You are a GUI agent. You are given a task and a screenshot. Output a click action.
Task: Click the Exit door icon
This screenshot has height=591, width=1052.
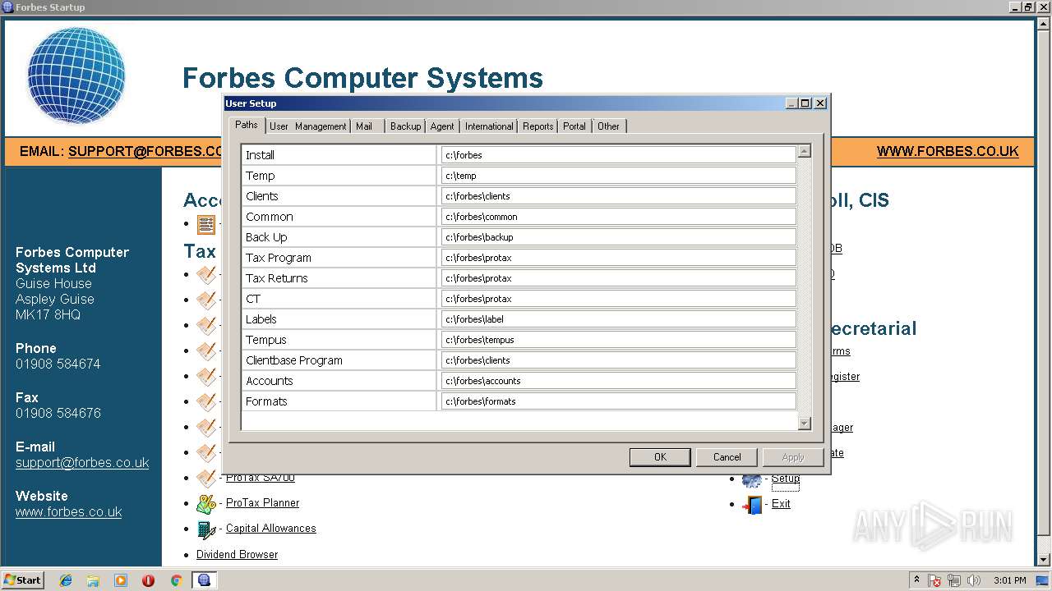(x=752, y=505)
